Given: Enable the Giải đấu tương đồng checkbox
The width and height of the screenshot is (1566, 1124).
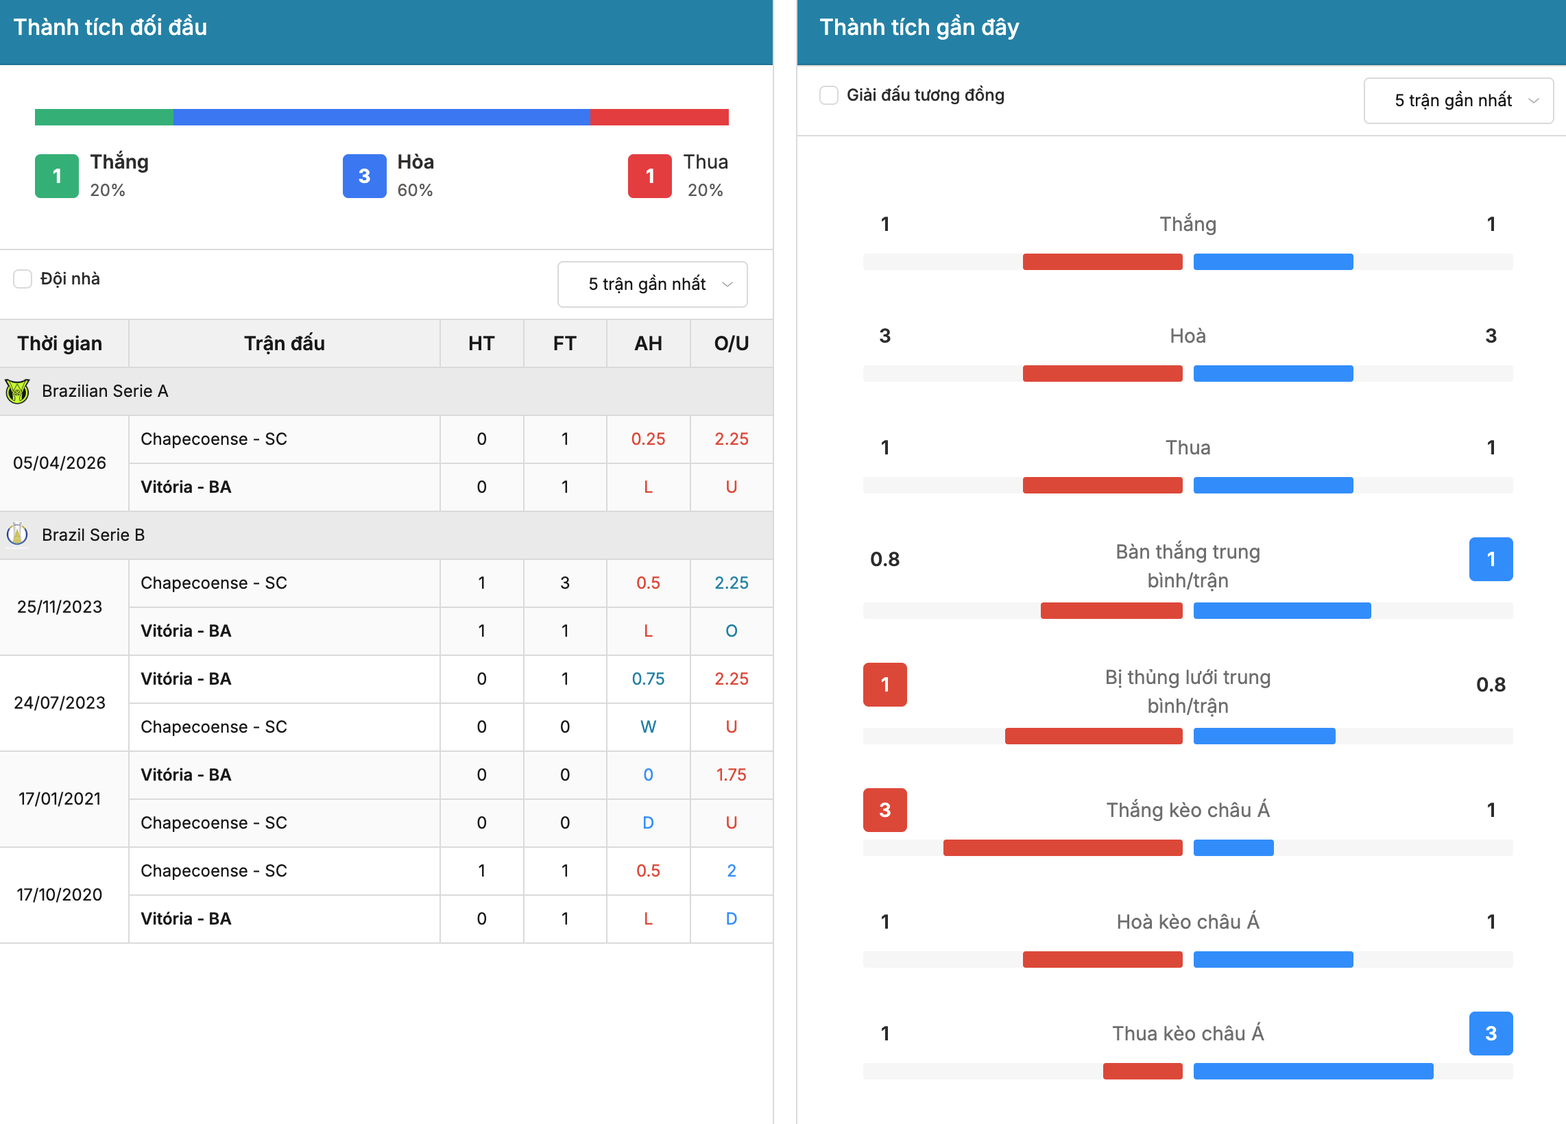Looking at the screenshot, I should click(828, 95).
